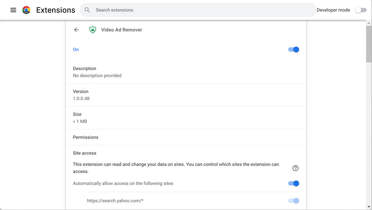
Task: Go back using the back arrow
Action: click(76, 30)
